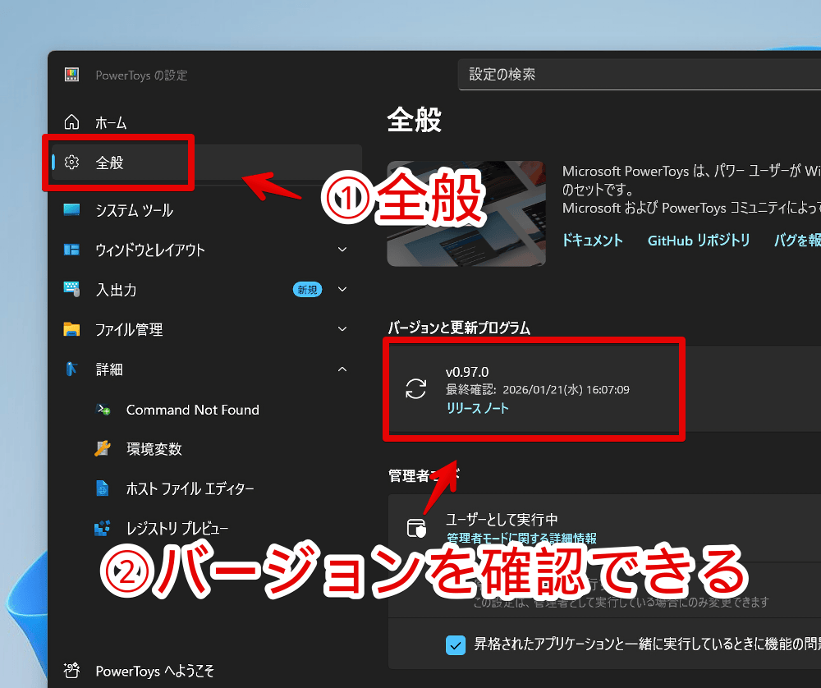Click the PowerToys overview thumbnail image

(x=466, y=213)
